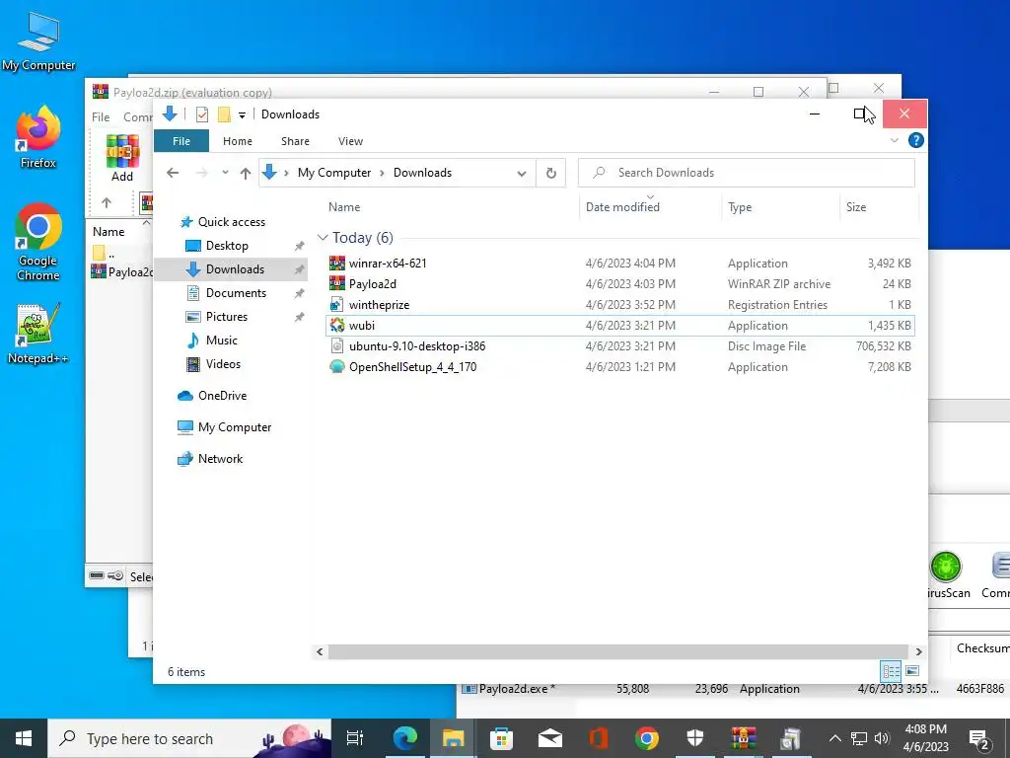Open Google Chrome desktop shortcut
Screen dimensions: 1010x758
pyautogui.click(x=38, y=242)
